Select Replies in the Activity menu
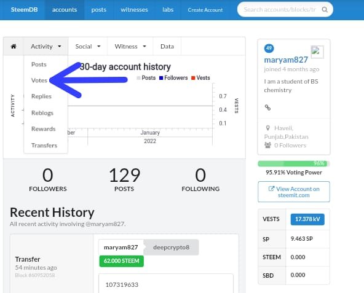 (41, 96)
